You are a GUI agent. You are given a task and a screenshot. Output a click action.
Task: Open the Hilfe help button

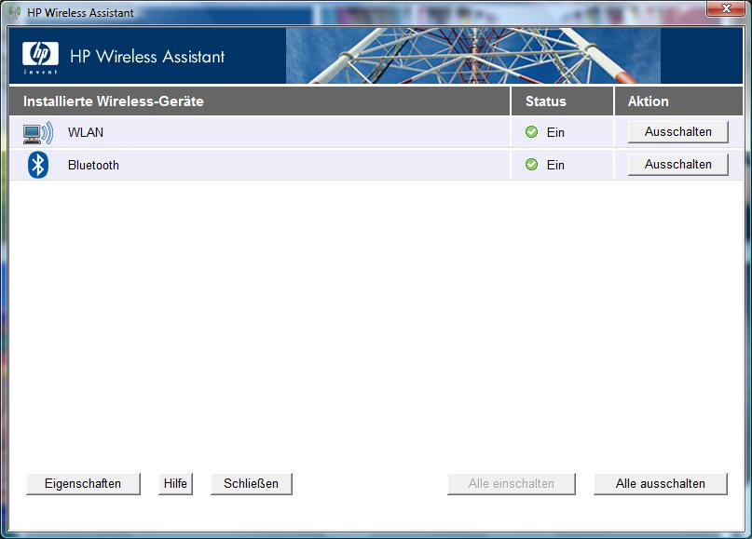pos(175,484)
